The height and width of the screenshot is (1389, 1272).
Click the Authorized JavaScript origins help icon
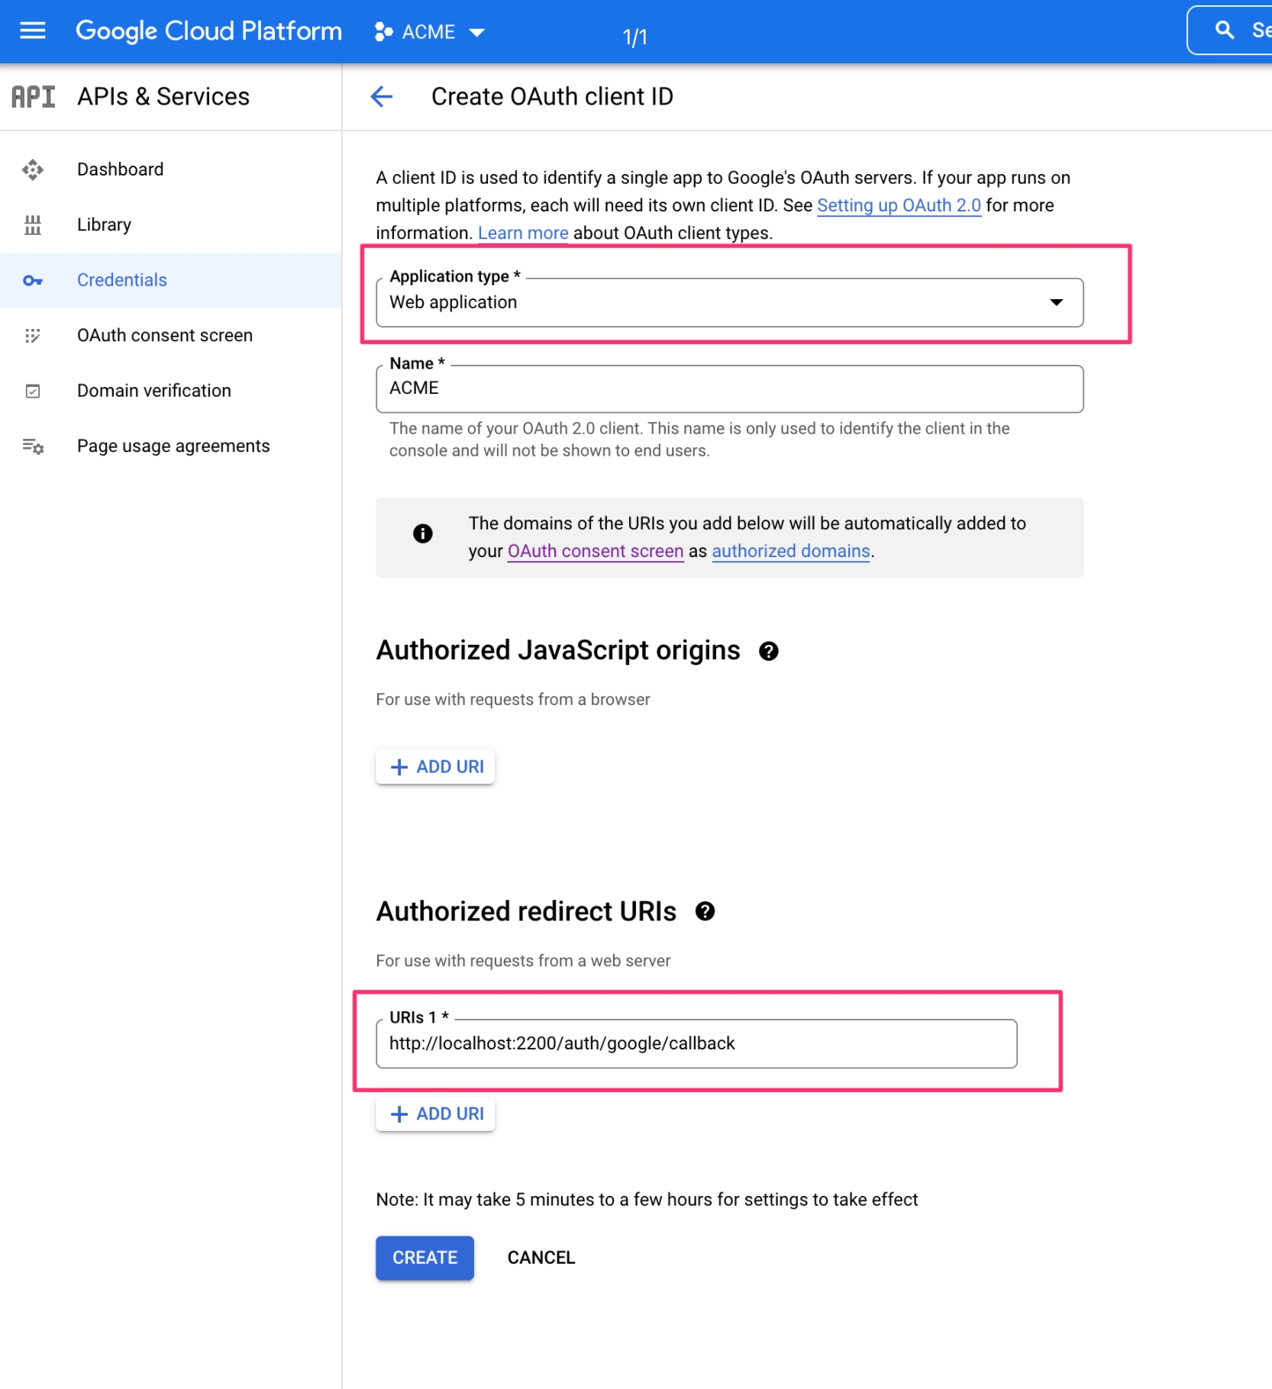pyautogui.click(x=768, y=651)
